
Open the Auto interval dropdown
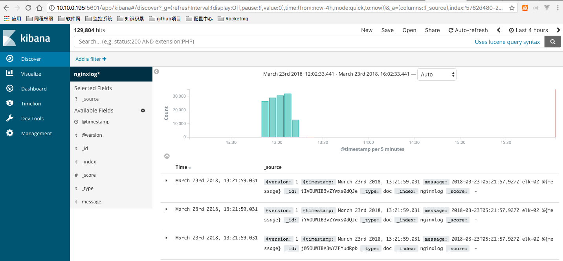point(436,74)
